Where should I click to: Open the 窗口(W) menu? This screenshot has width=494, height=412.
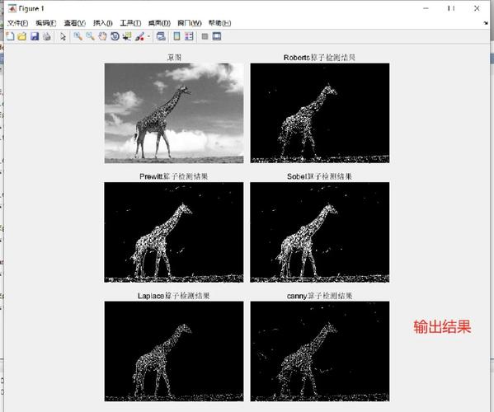190,23
